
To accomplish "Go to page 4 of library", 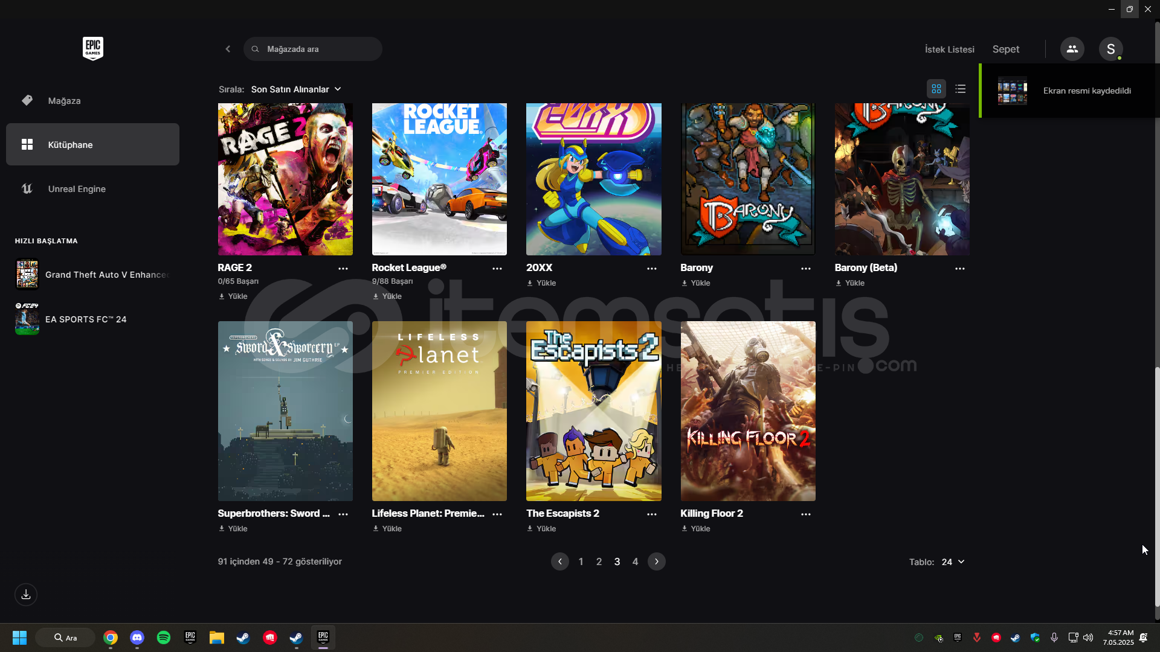I will pyautogui.click(x=635, y=562).
